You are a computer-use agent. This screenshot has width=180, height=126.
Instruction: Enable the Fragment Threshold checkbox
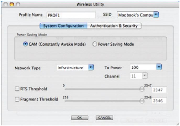point(17,99)
